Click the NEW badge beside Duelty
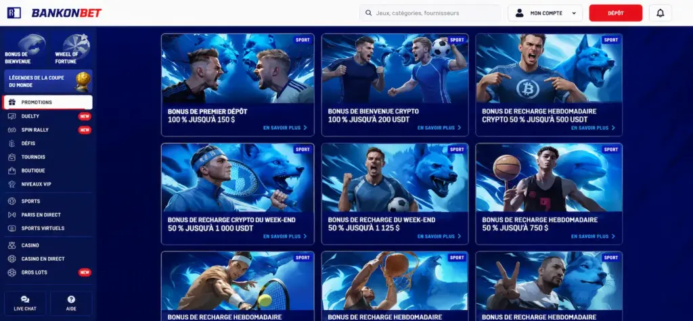Viewport: 693px width, 321px height. coord(85,116)
